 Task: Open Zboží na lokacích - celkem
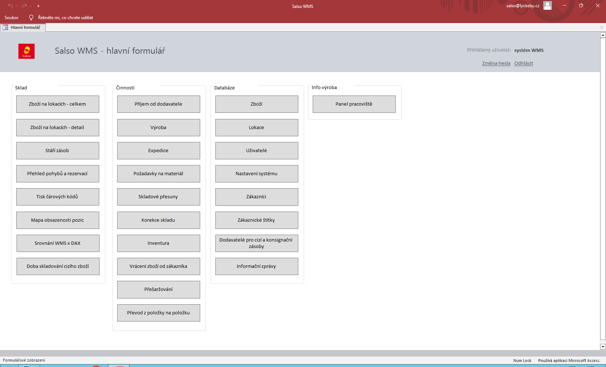57,104
